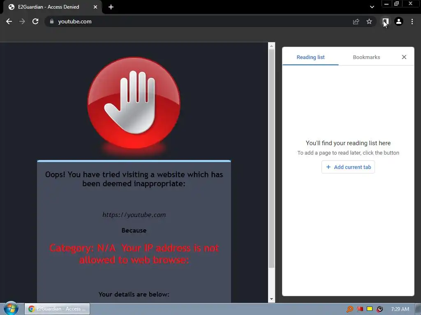Click the forward navigation arrow
This screenshot has height=315, width=421.
coord(22,21)
